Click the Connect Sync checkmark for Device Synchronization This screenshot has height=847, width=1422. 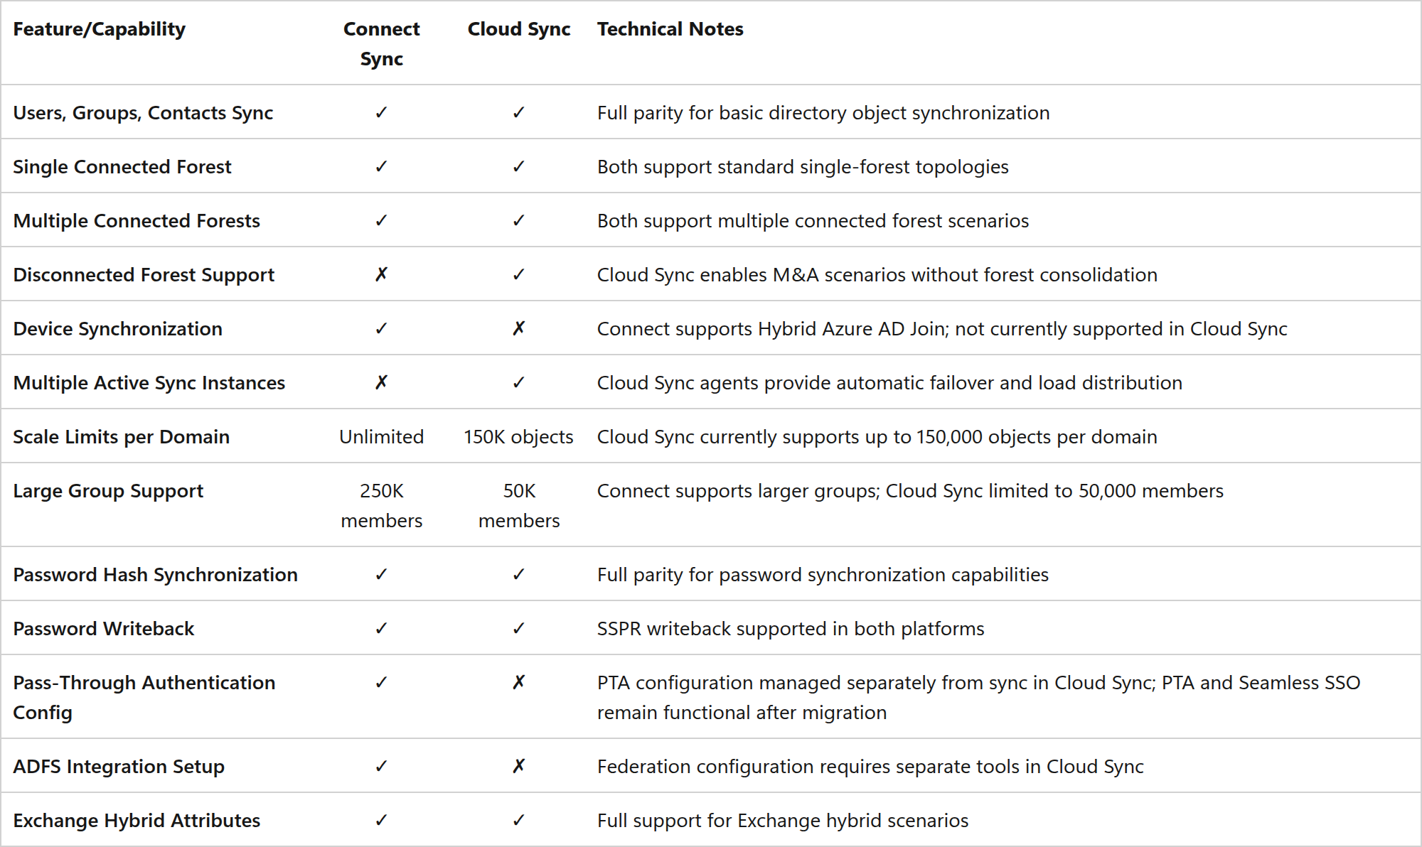tap(382, 328)
